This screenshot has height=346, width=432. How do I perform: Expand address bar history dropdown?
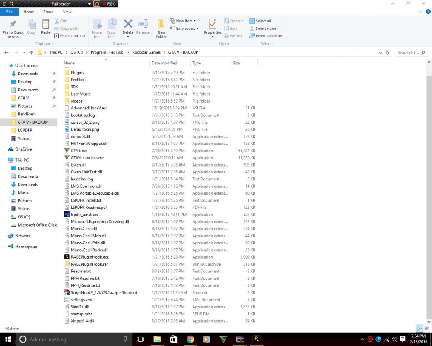click(x=381, y=53)
